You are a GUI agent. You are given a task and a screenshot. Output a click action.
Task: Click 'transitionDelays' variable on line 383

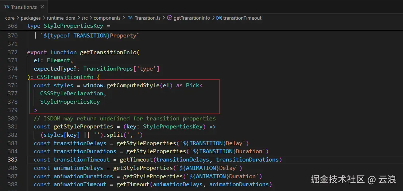coord(80,143)
